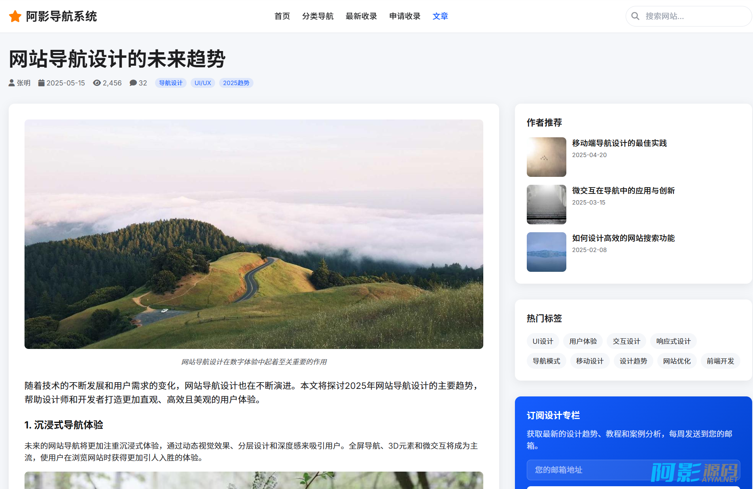
Task: Open article 微交互在导航中的应用与创新
Action: pos(623,191)
